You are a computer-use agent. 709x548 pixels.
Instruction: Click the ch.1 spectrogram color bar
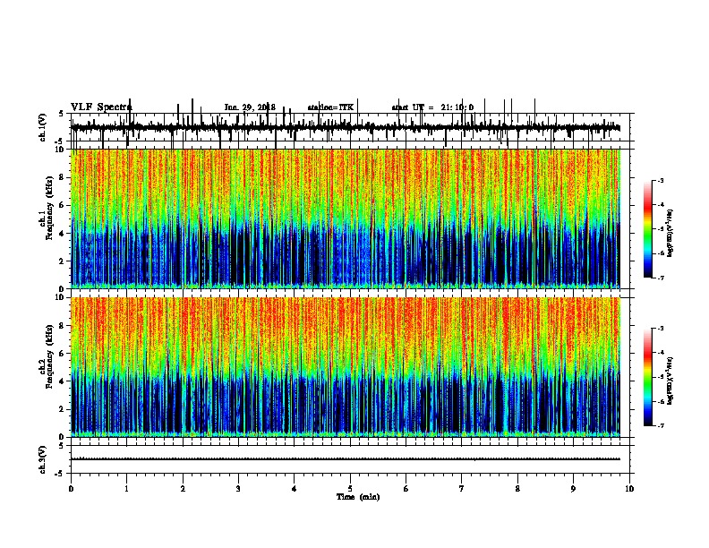click(647, 229)
